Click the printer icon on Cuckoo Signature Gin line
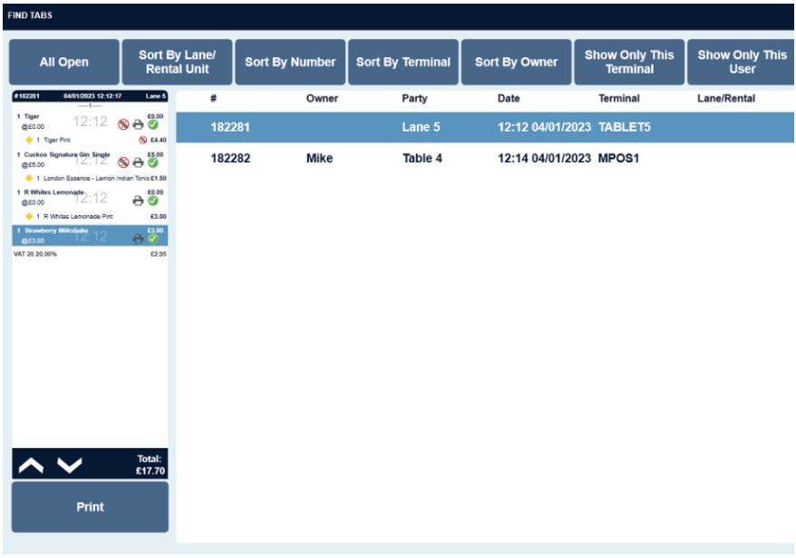 (x=138, y=162)
